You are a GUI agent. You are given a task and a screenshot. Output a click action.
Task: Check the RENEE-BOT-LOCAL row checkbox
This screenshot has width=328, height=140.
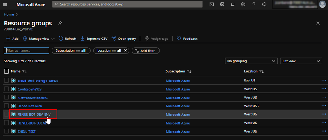coord(7,123)
